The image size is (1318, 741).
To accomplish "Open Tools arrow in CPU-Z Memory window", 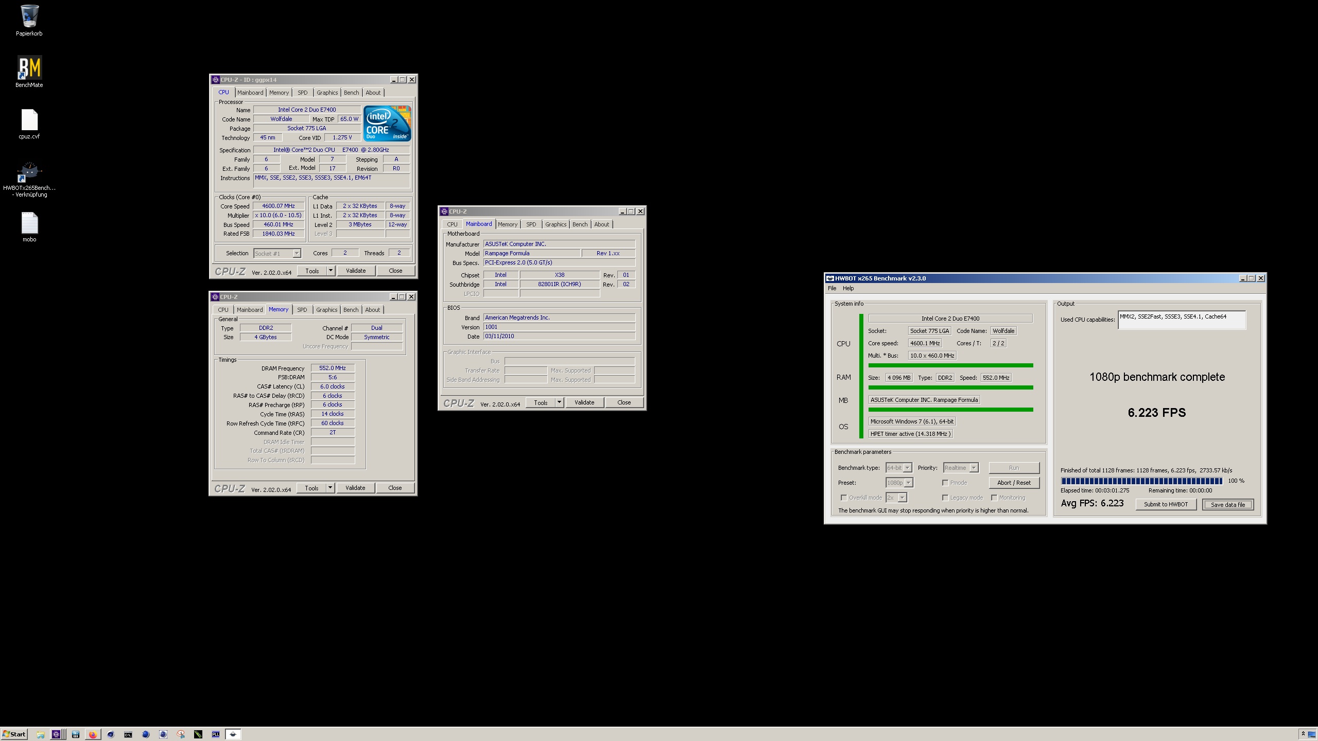I will pyautogui.click(x=331, y=488).
